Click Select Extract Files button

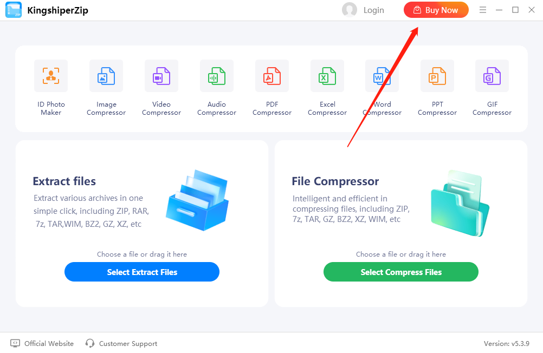tap(142, 272)
